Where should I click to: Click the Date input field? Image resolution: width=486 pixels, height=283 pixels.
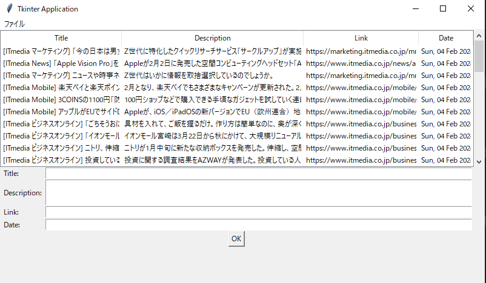(x=258, y=225)
